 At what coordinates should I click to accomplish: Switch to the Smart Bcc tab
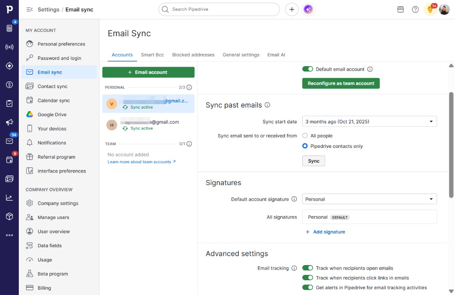click(x=152, y=55)
